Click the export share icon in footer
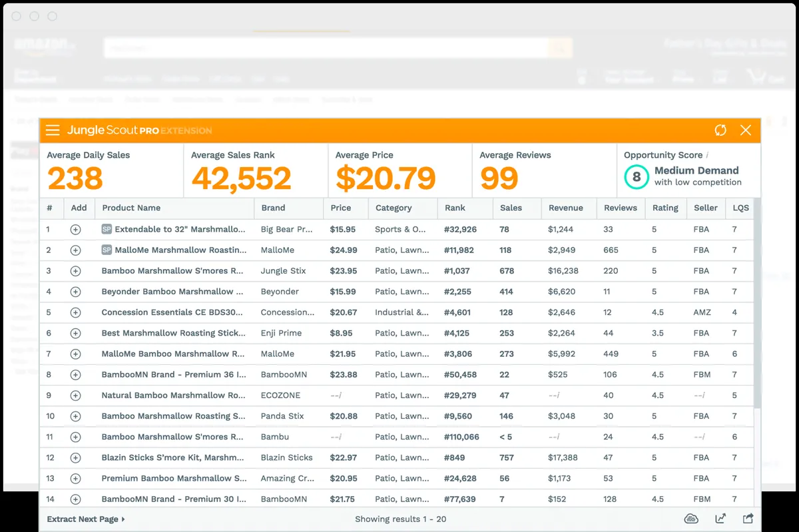Screen dimensions: 799x532 point(748,519)
